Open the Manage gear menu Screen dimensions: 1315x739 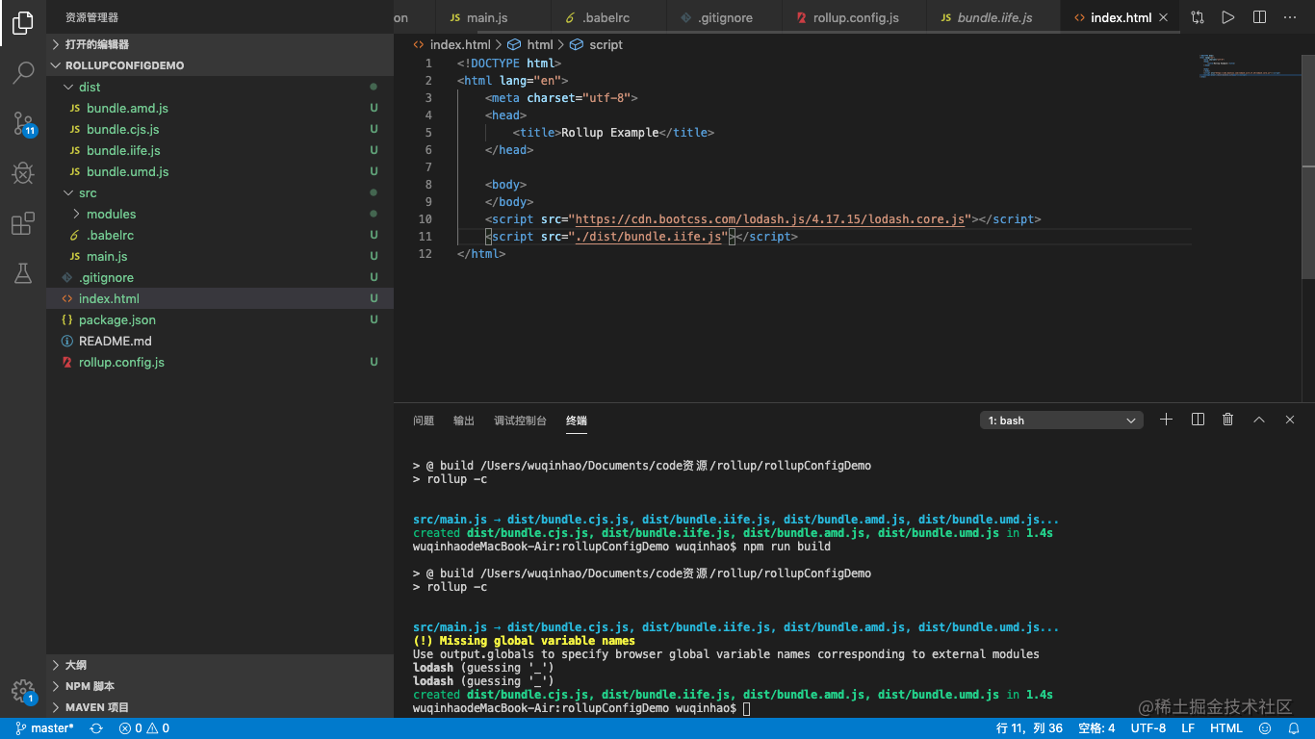point(23,691)
